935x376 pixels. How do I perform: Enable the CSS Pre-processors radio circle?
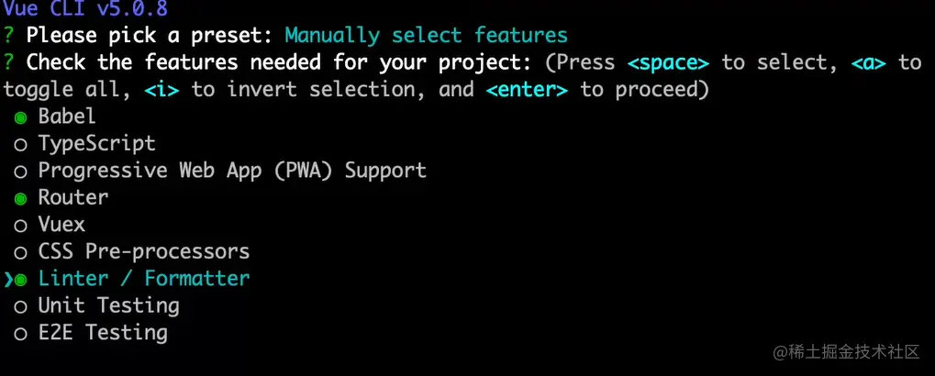[x=19, y=252]
